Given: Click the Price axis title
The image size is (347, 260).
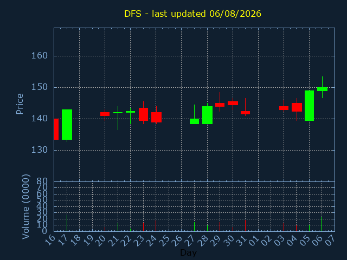Looking at the screenshot, I should pyautogui.click(x=20, y=104).
